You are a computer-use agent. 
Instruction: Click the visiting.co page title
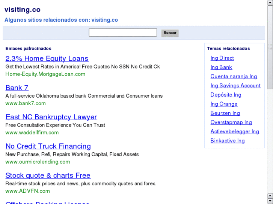(23, 10)
